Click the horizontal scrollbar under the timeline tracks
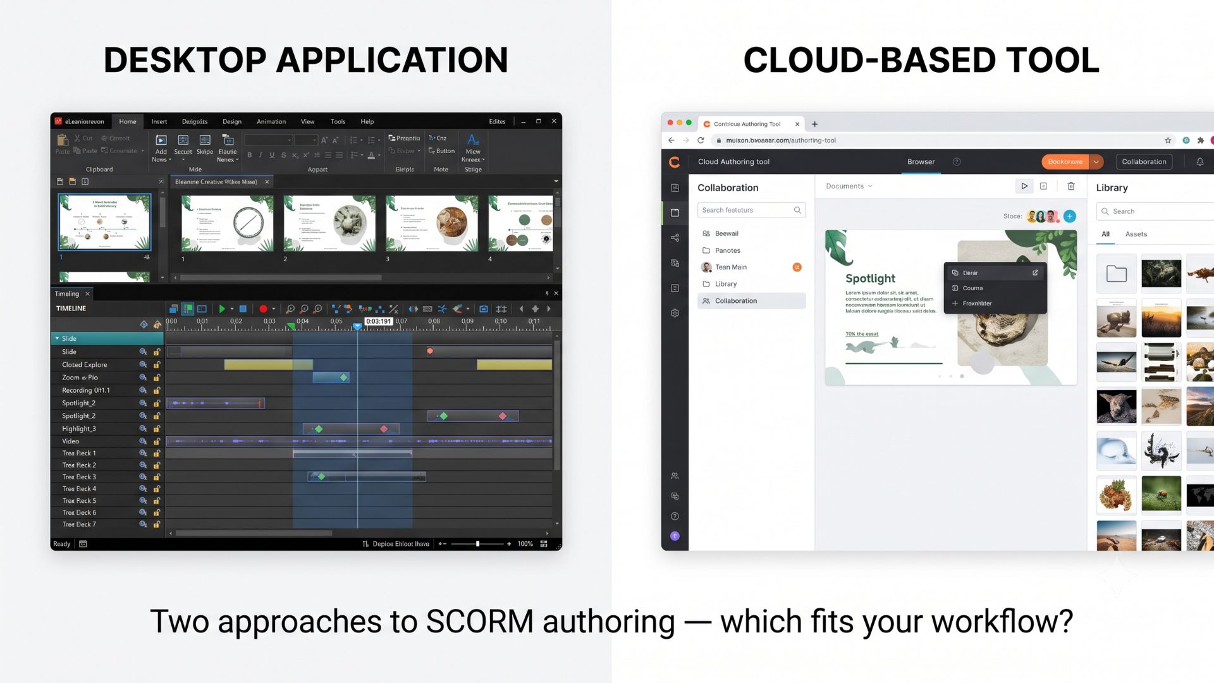Image resolution: width=1214 pixels, height=683 pixels. pos(254,533)
